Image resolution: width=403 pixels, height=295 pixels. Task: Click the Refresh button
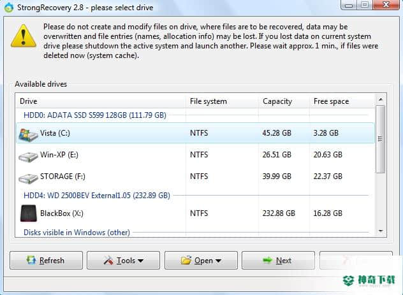pyautogui.click(x=47, y=261)
